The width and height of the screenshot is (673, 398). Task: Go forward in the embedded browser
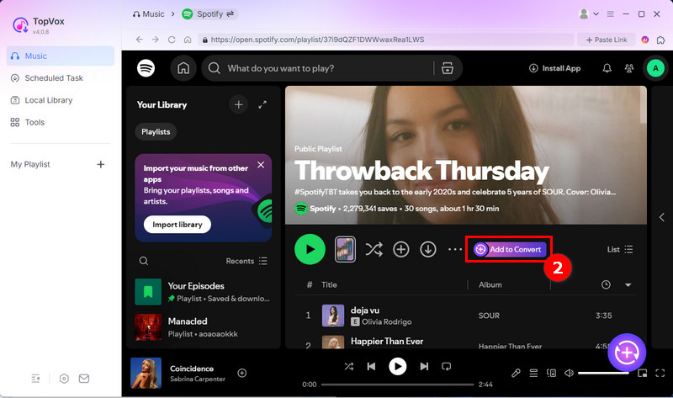(156, 40)
